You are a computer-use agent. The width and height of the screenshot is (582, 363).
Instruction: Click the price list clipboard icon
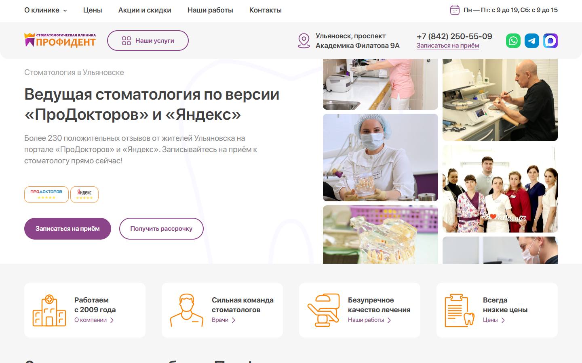click(460, 310)
